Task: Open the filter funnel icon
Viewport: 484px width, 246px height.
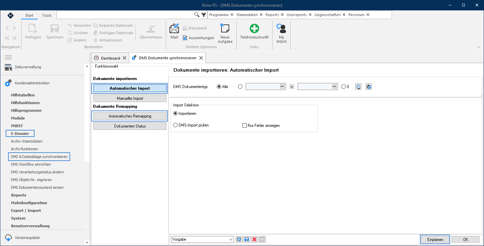Action: 203,15
